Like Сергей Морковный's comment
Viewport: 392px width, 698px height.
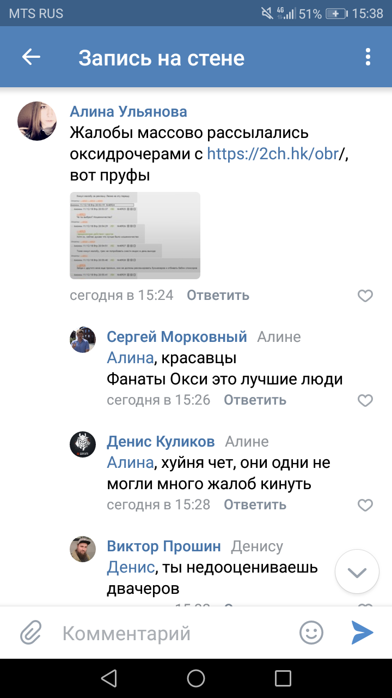click(365, 400)
